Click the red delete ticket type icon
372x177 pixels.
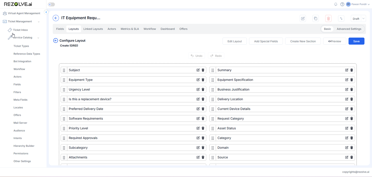pyautogui.click(x=328, y=19)
